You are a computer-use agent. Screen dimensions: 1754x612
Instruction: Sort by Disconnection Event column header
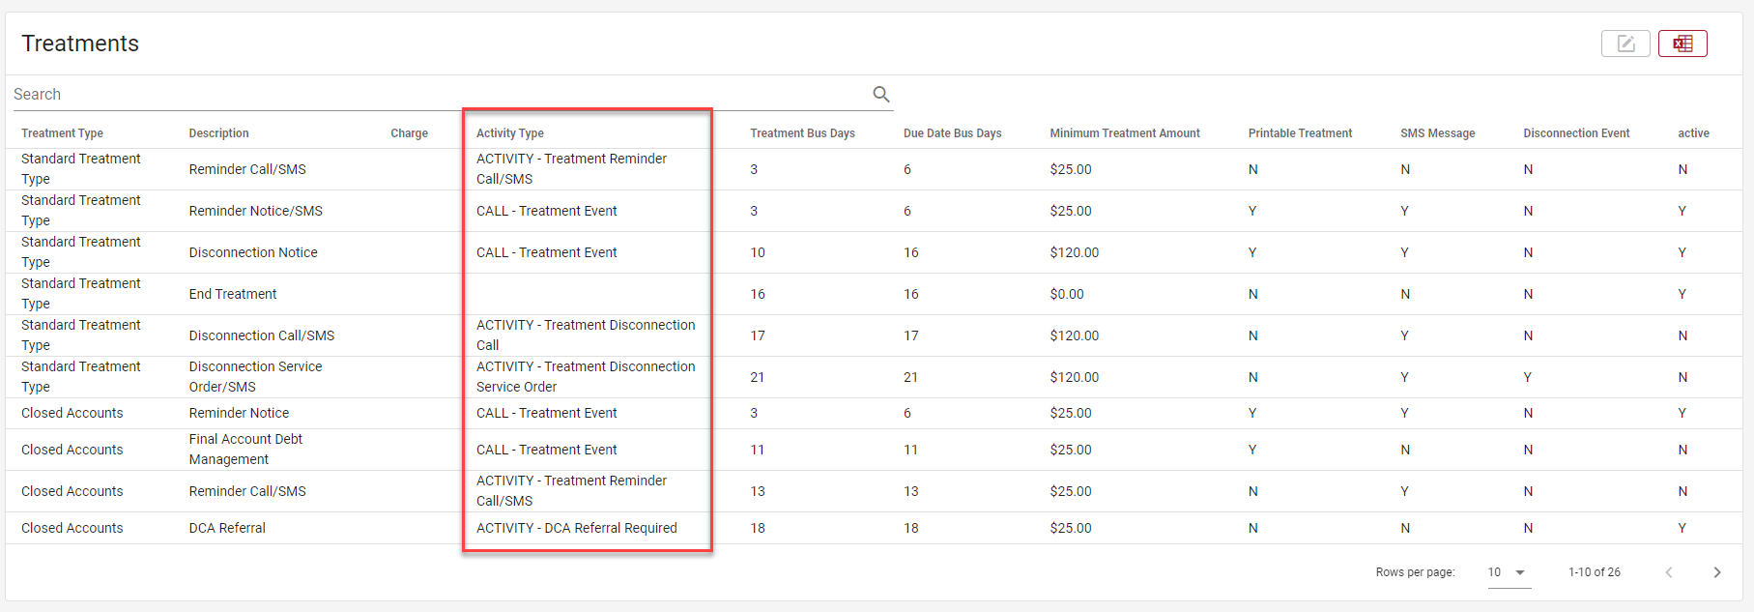[1576, 133]
